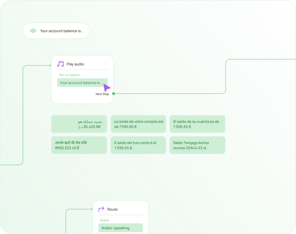Screen dimensions: 296x234
Task: Click the Hindi balance translation card
Action: pyautogui.click(x=79, y=145)
